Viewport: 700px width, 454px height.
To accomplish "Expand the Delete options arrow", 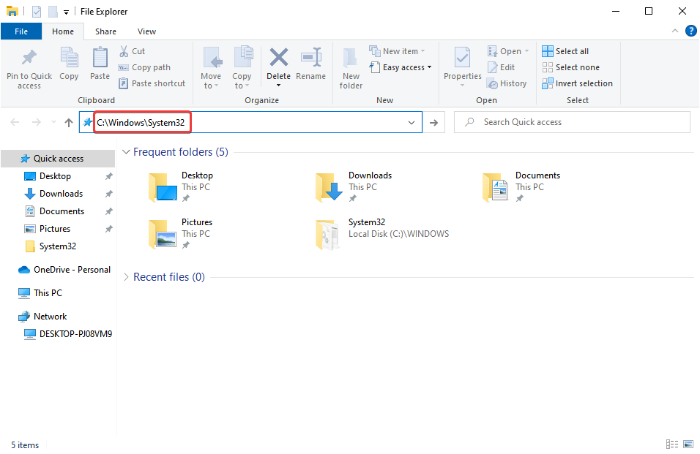I will point(278,85).
